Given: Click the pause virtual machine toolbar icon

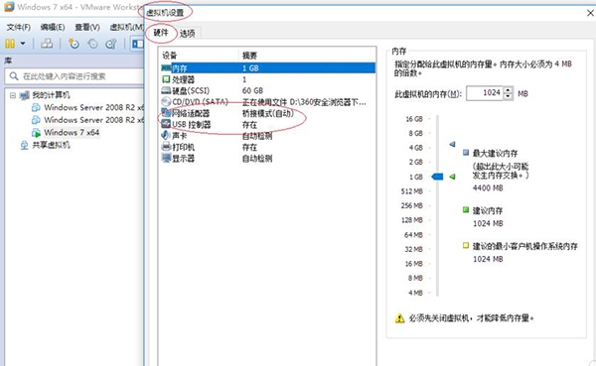Looking at the screenshot, I should click(10, 44).
